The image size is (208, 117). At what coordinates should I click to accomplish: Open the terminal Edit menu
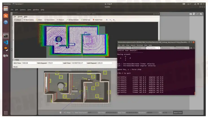[123, 45]
